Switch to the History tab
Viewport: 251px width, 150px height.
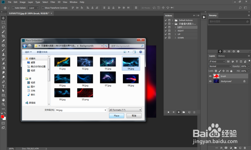click(221, 56)
